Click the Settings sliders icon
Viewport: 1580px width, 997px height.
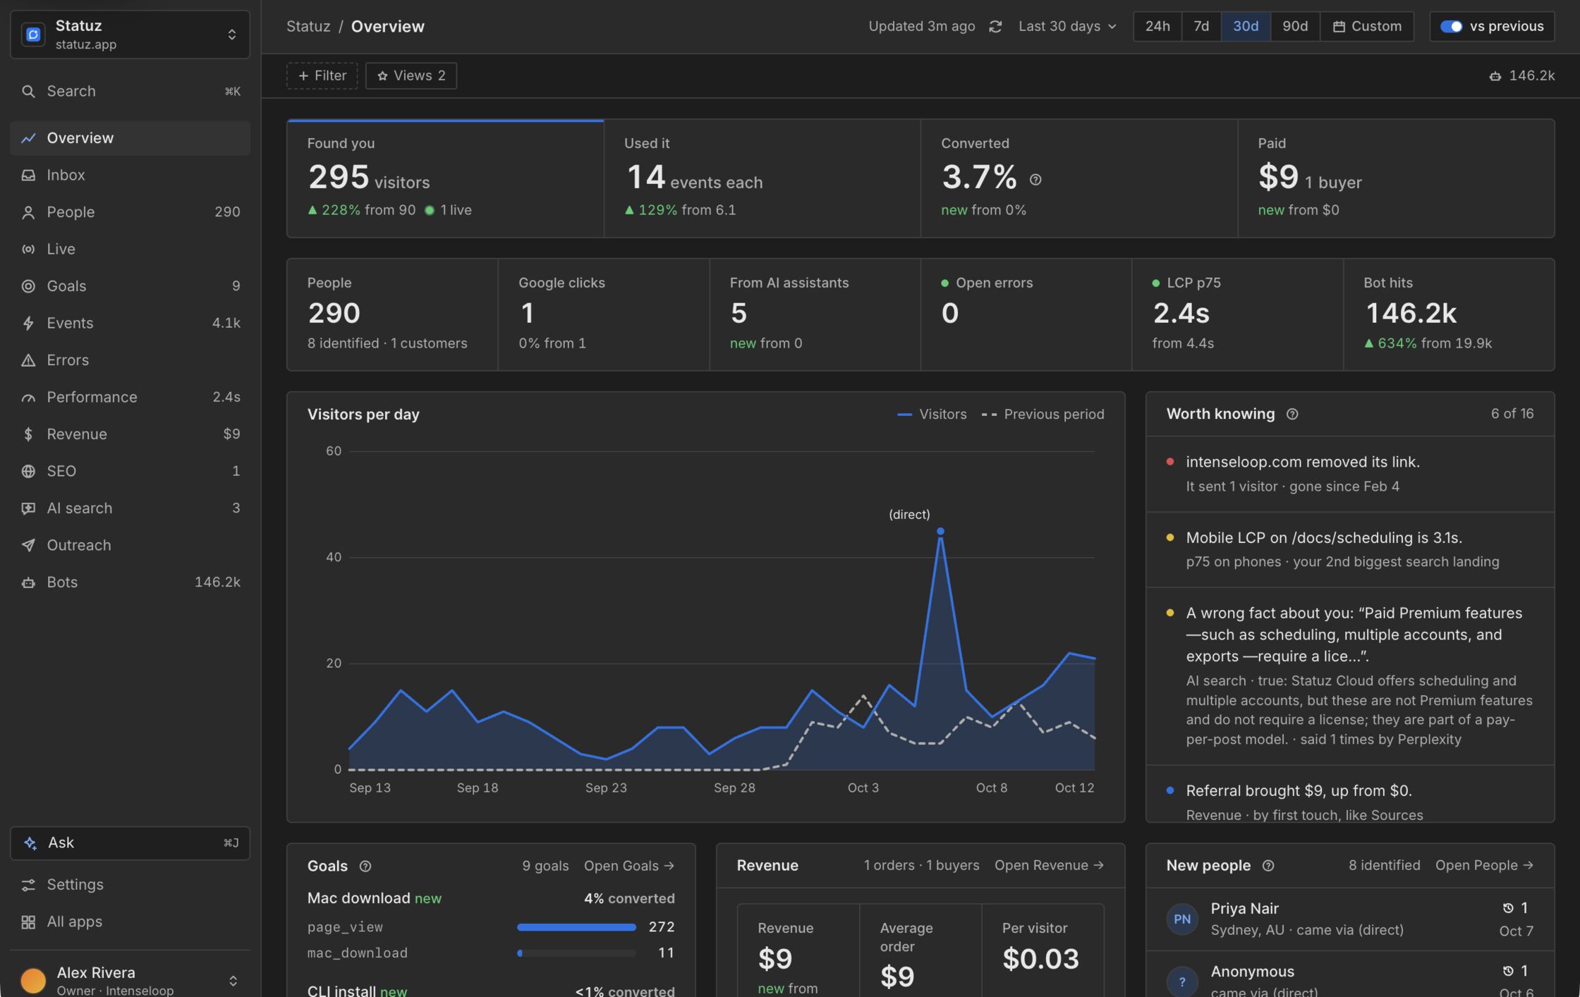point(28,885)
